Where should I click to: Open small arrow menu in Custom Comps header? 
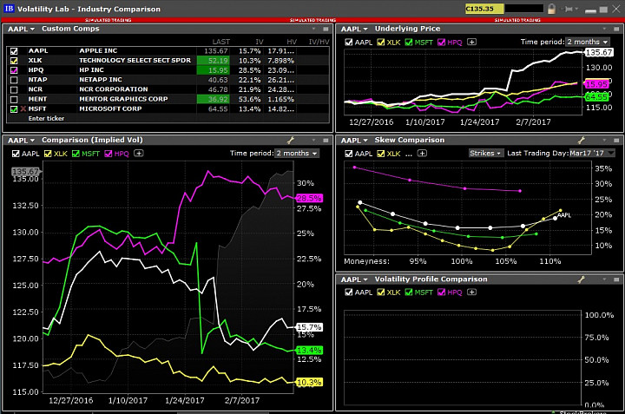[313, 29]
